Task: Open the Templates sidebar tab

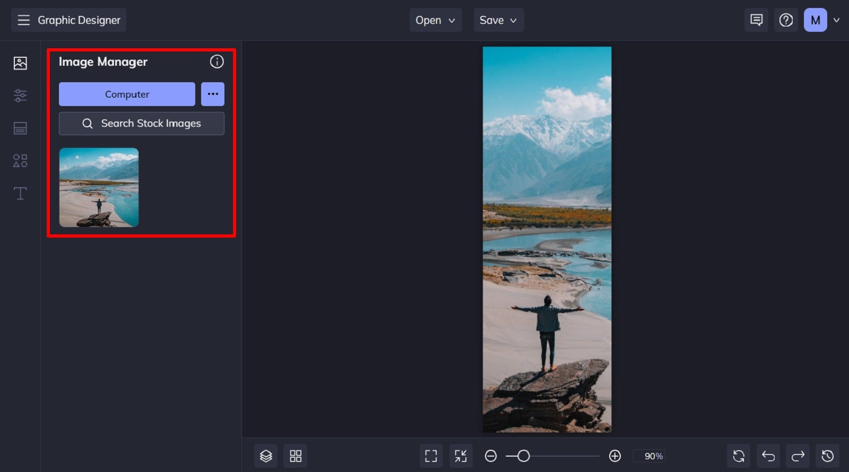Action: click(x=20, y=128)
